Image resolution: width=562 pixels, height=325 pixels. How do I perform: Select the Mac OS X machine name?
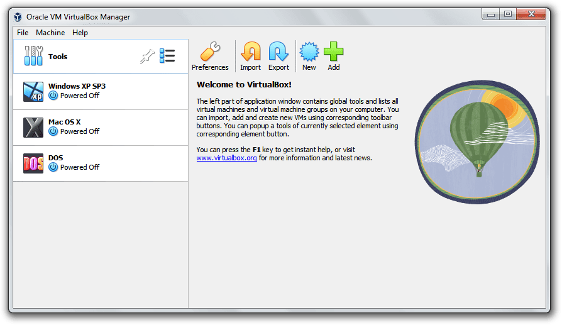[x=65, y=122]
